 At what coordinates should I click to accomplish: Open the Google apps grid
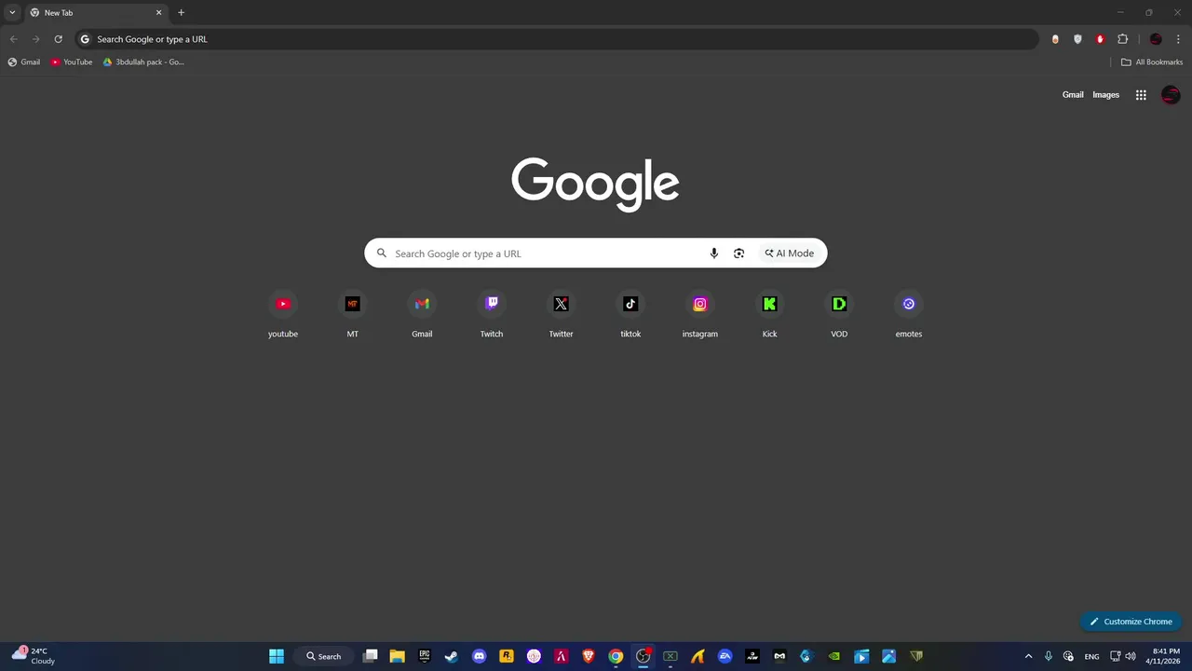[1141, 95]
